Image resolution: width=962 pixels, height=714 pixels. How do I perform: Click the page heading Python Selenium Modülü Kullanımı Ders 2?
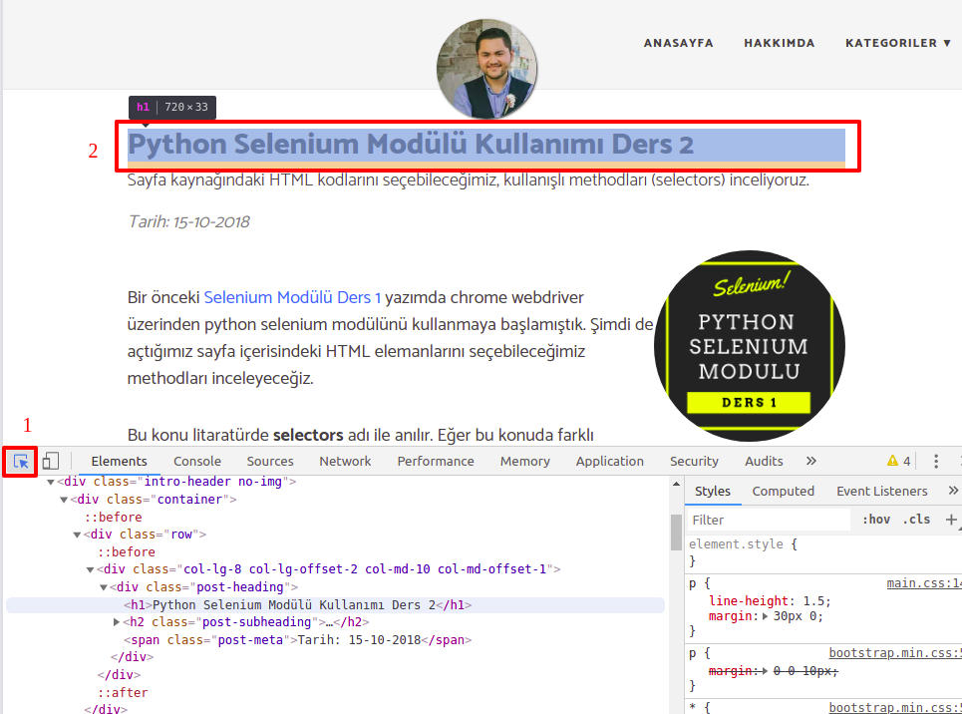(x=411, y=145)
